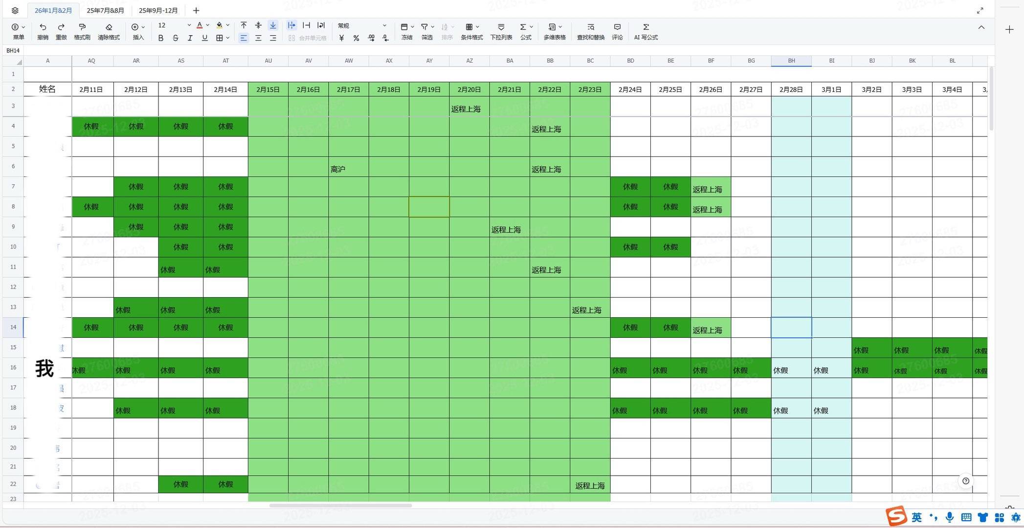The width and height of the screenshot is (1024, 528).
Task: Click the Undo (撤销) icon
Action: coord(43,27)
